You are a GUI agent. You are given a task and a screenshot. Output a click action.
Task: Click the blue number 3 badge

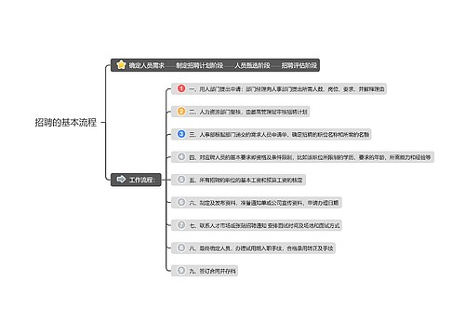click(181, 134)
